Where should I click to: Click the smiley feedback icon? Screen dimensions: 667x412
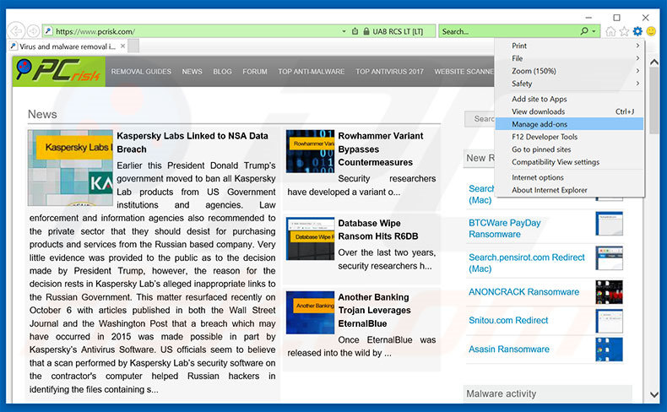651,31
